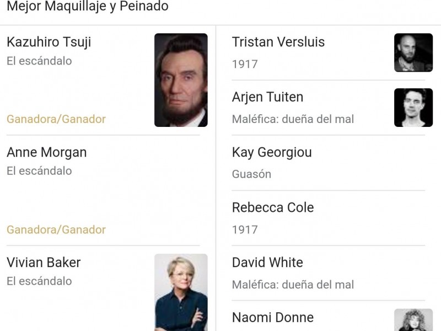Open Naomi Donne's photo thumbnail
This screenshot has width=441, height=331.
(413, 320)
